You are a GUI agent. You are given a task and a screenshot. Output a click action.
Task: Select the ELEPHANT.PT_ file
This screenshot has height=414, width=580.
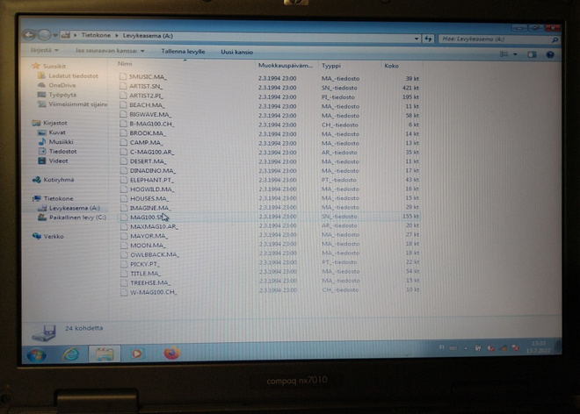click(152, 180)
